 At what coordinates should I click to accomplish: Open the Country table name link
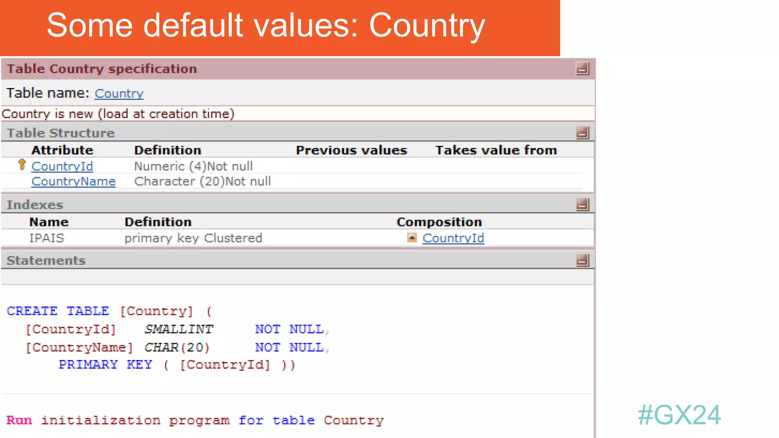tap(119, 94)
